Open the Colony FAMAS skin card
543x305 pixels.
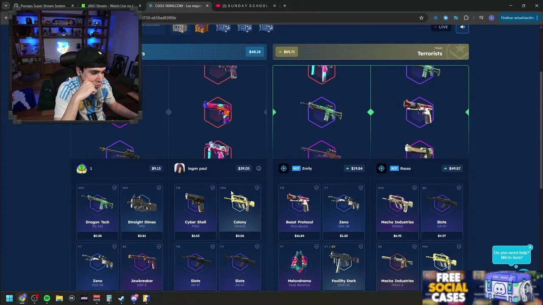[240, 212]
